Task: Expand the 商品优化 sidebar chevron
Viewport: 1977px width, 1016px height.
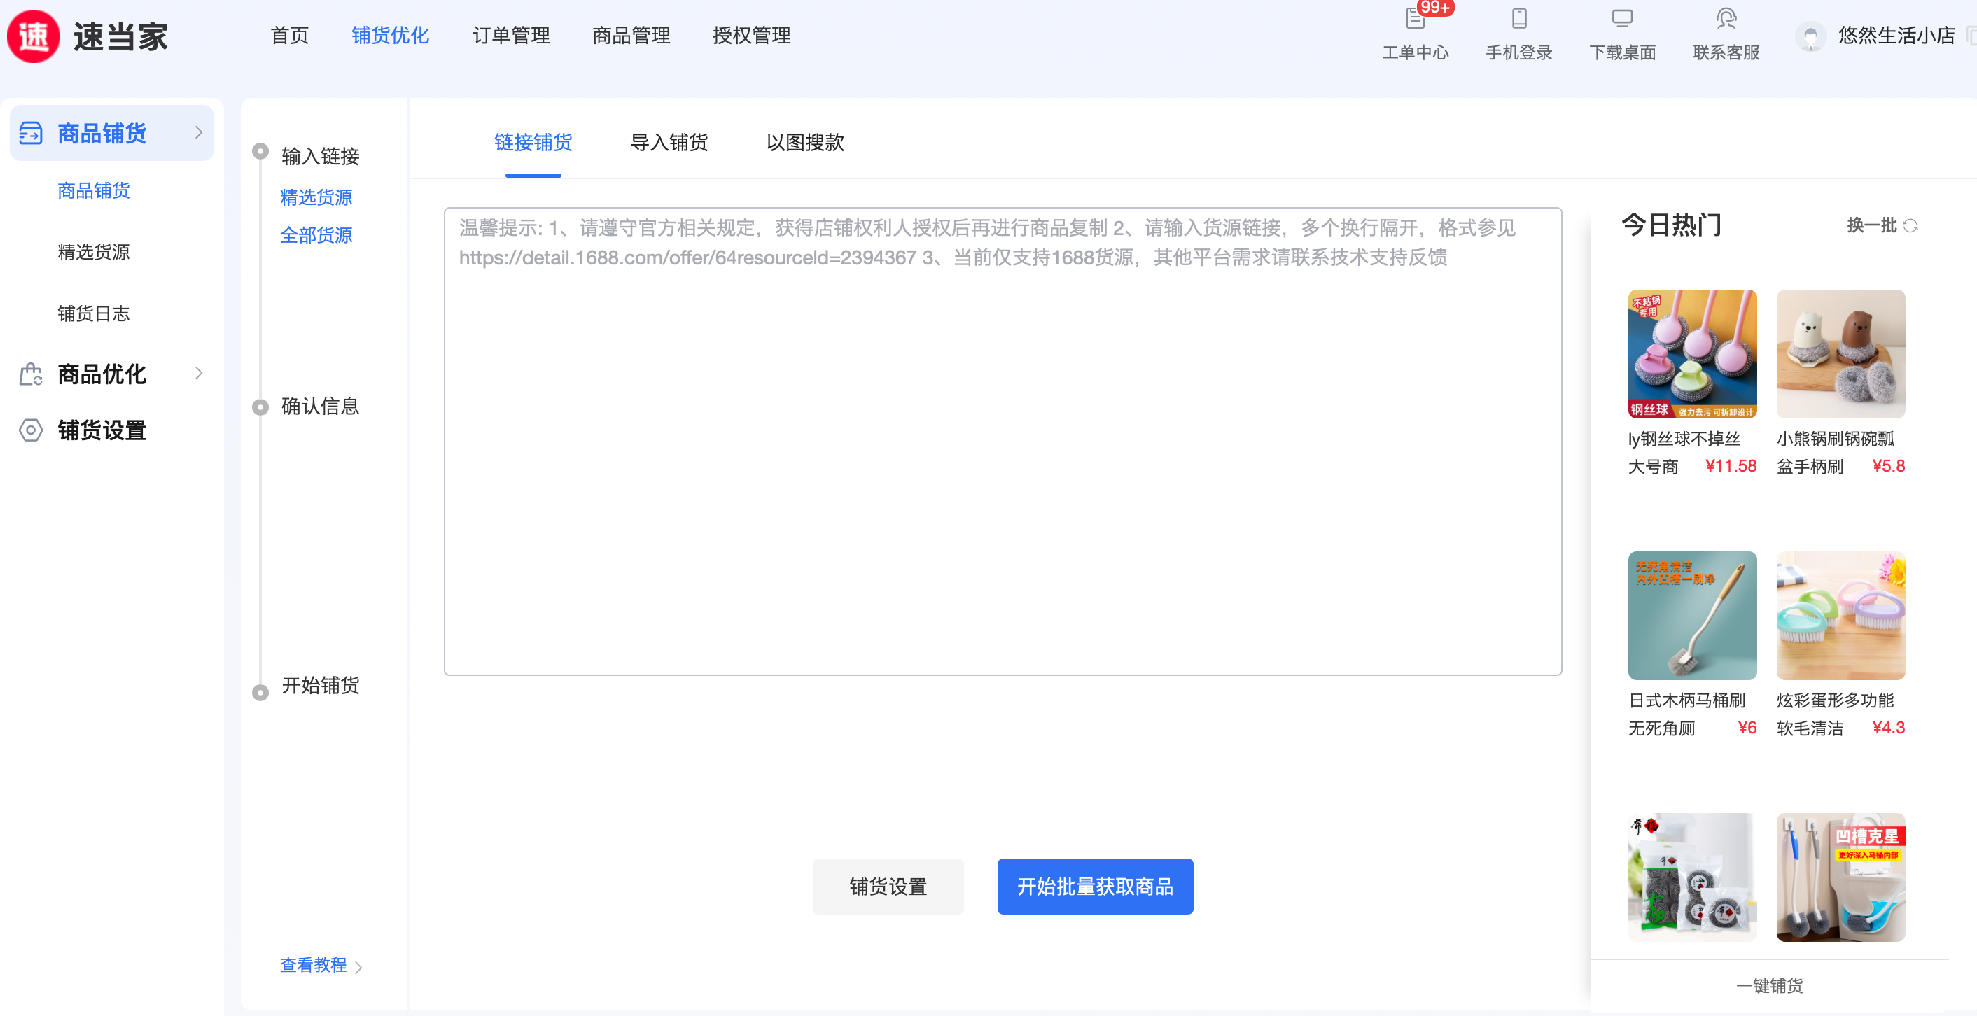Action: pyautogui.click(x=199, y=374)
